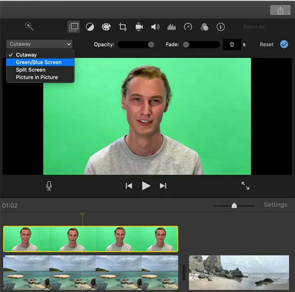
Task: Open the color balance tool
Action: pyautogui.click(x=90, y=27)
